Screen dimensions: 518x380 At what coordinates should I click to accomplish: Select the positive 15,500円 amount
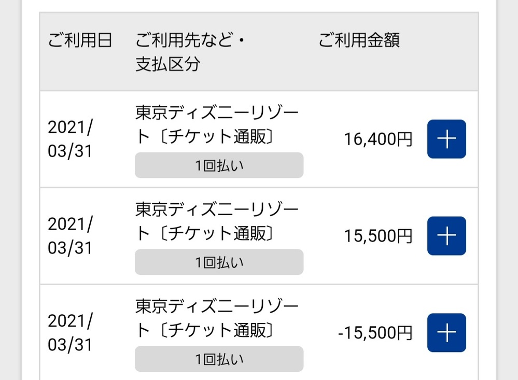[378, 236]
